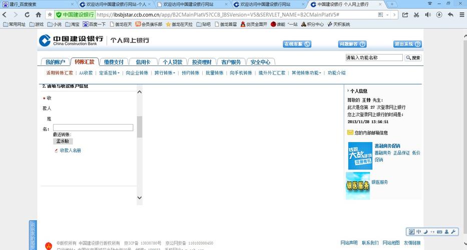Open the 会员俱乐部 bookmark
This screenshot has width=467, height=250.
point(149,24)
